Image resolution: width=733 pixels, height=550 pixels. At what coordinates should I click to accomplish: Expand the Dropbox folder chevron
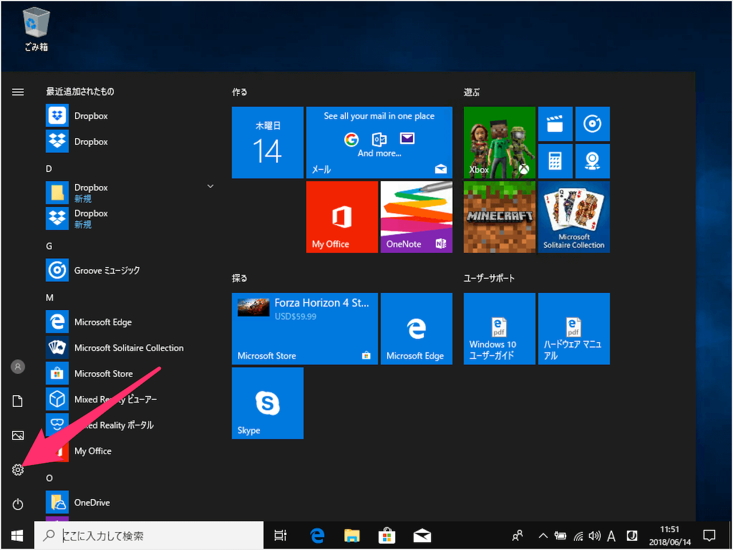pyautogui.click(x=210, y=187)
